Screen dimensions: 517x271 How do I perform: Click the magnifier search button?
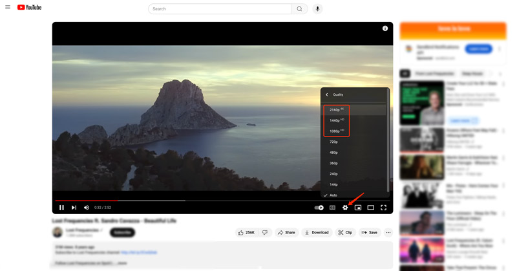pyautogui.click(x=299, y=9)
